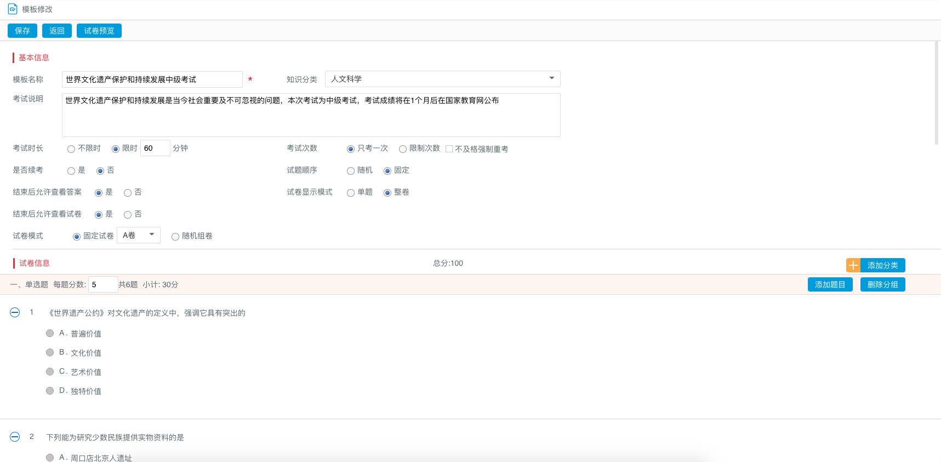Click the orange plus icon beside 添加分类
The image size is (941, 462).
(x=853, y=265)
